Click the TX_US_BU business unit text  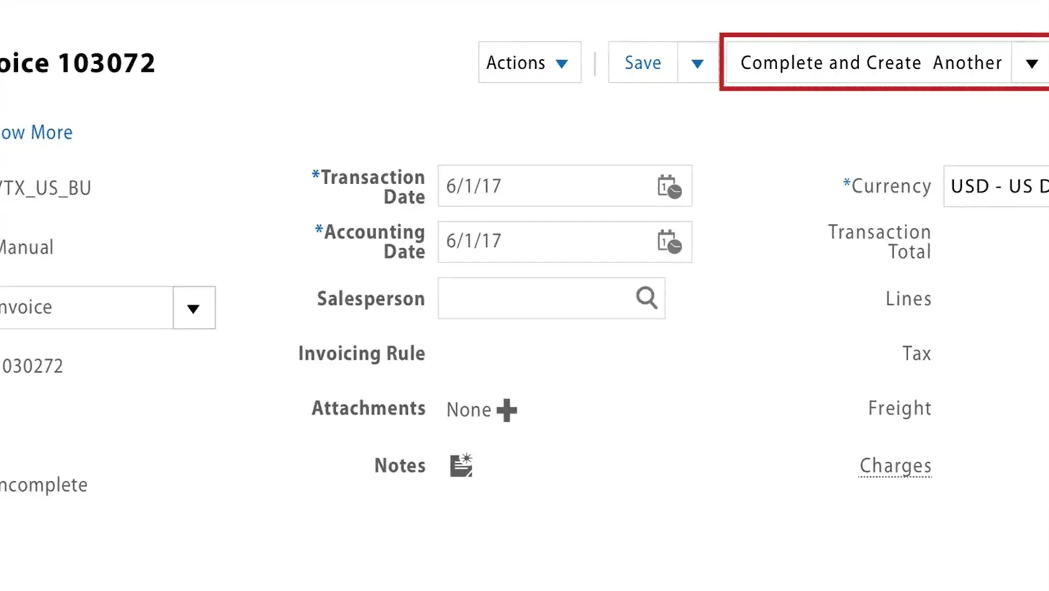46,188
